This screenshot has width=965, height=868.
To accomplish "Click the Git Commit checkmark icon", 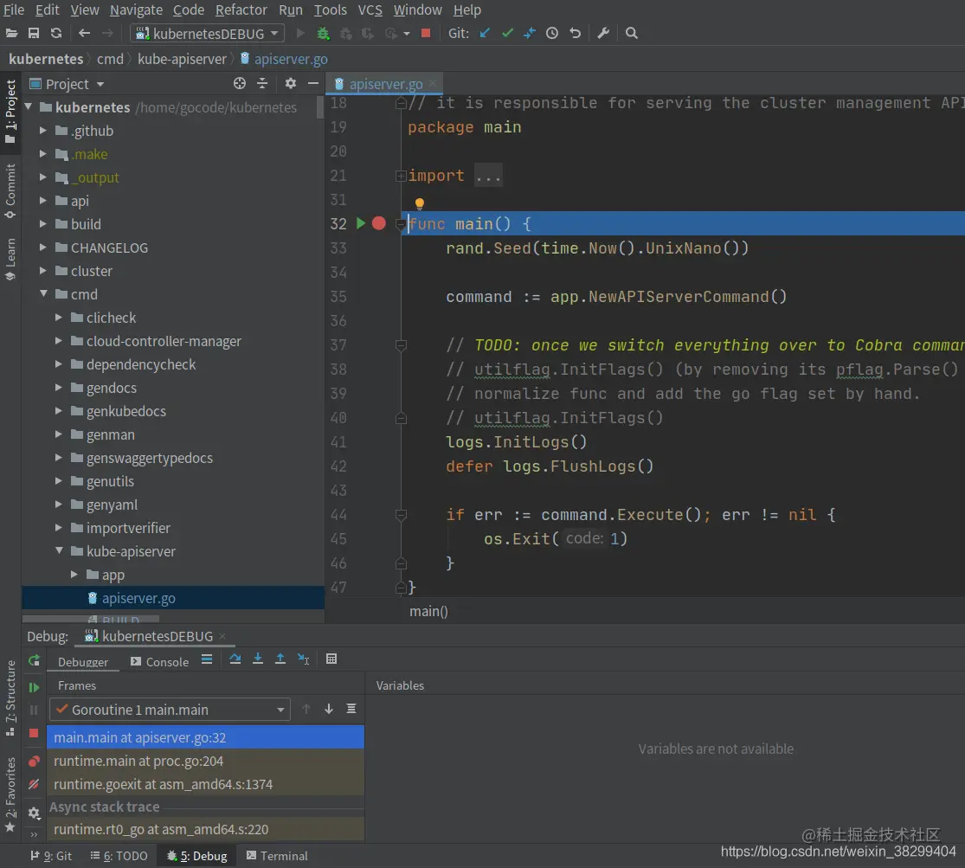I will 507,34.
